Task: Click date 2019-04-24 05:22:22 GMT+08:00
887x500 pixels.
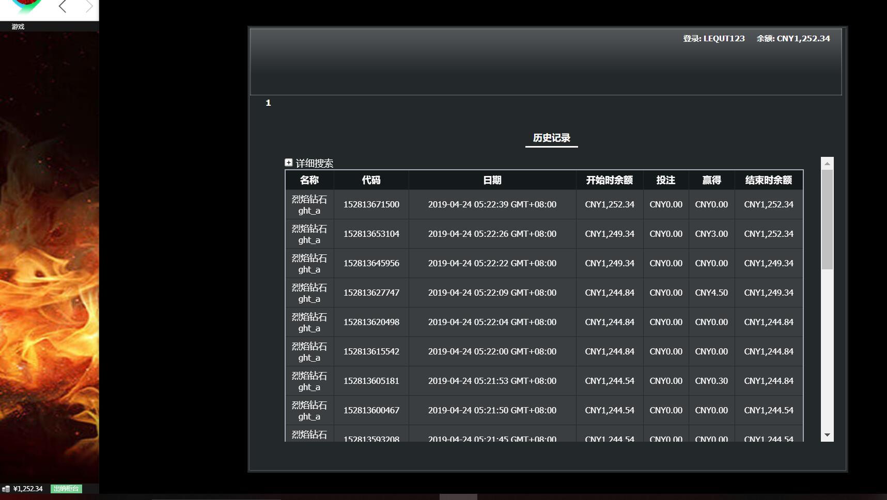Action: pyautogui.click(x=492, y=263)
